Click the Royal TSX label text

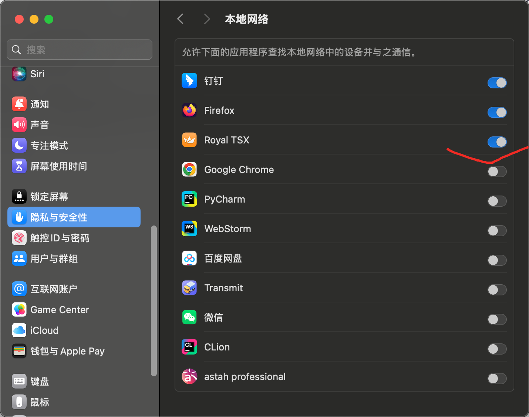[227, 140]
